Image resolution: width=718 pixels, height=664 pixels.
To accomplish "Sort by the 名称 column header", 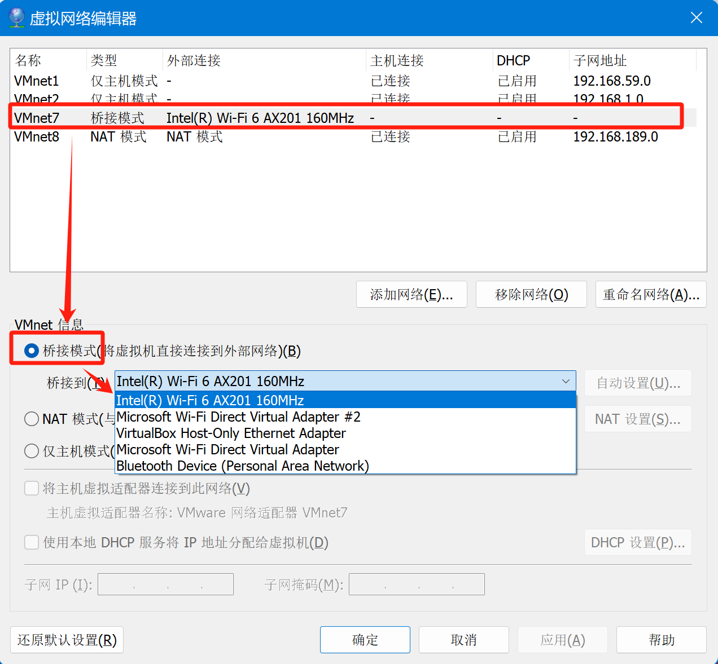I will [49, 60].
